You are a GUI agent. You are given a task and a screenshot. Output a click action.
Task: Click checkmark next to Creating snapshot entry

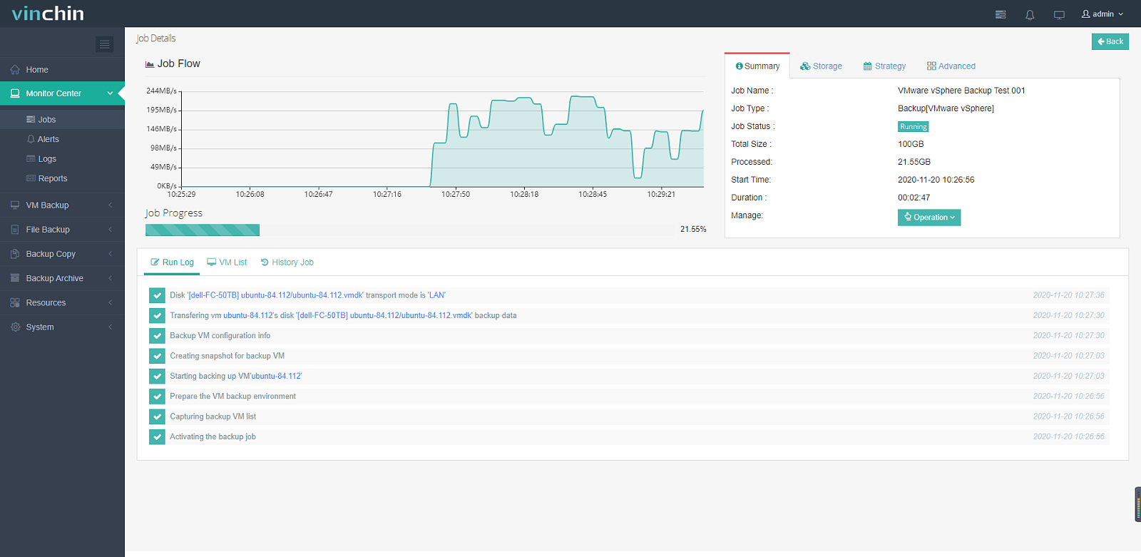point(157,356)
